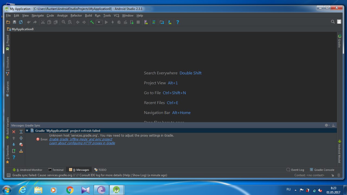Open the 2: Structure side tab
This screenshot has height=195, width=347.
[x=8, y=66]
